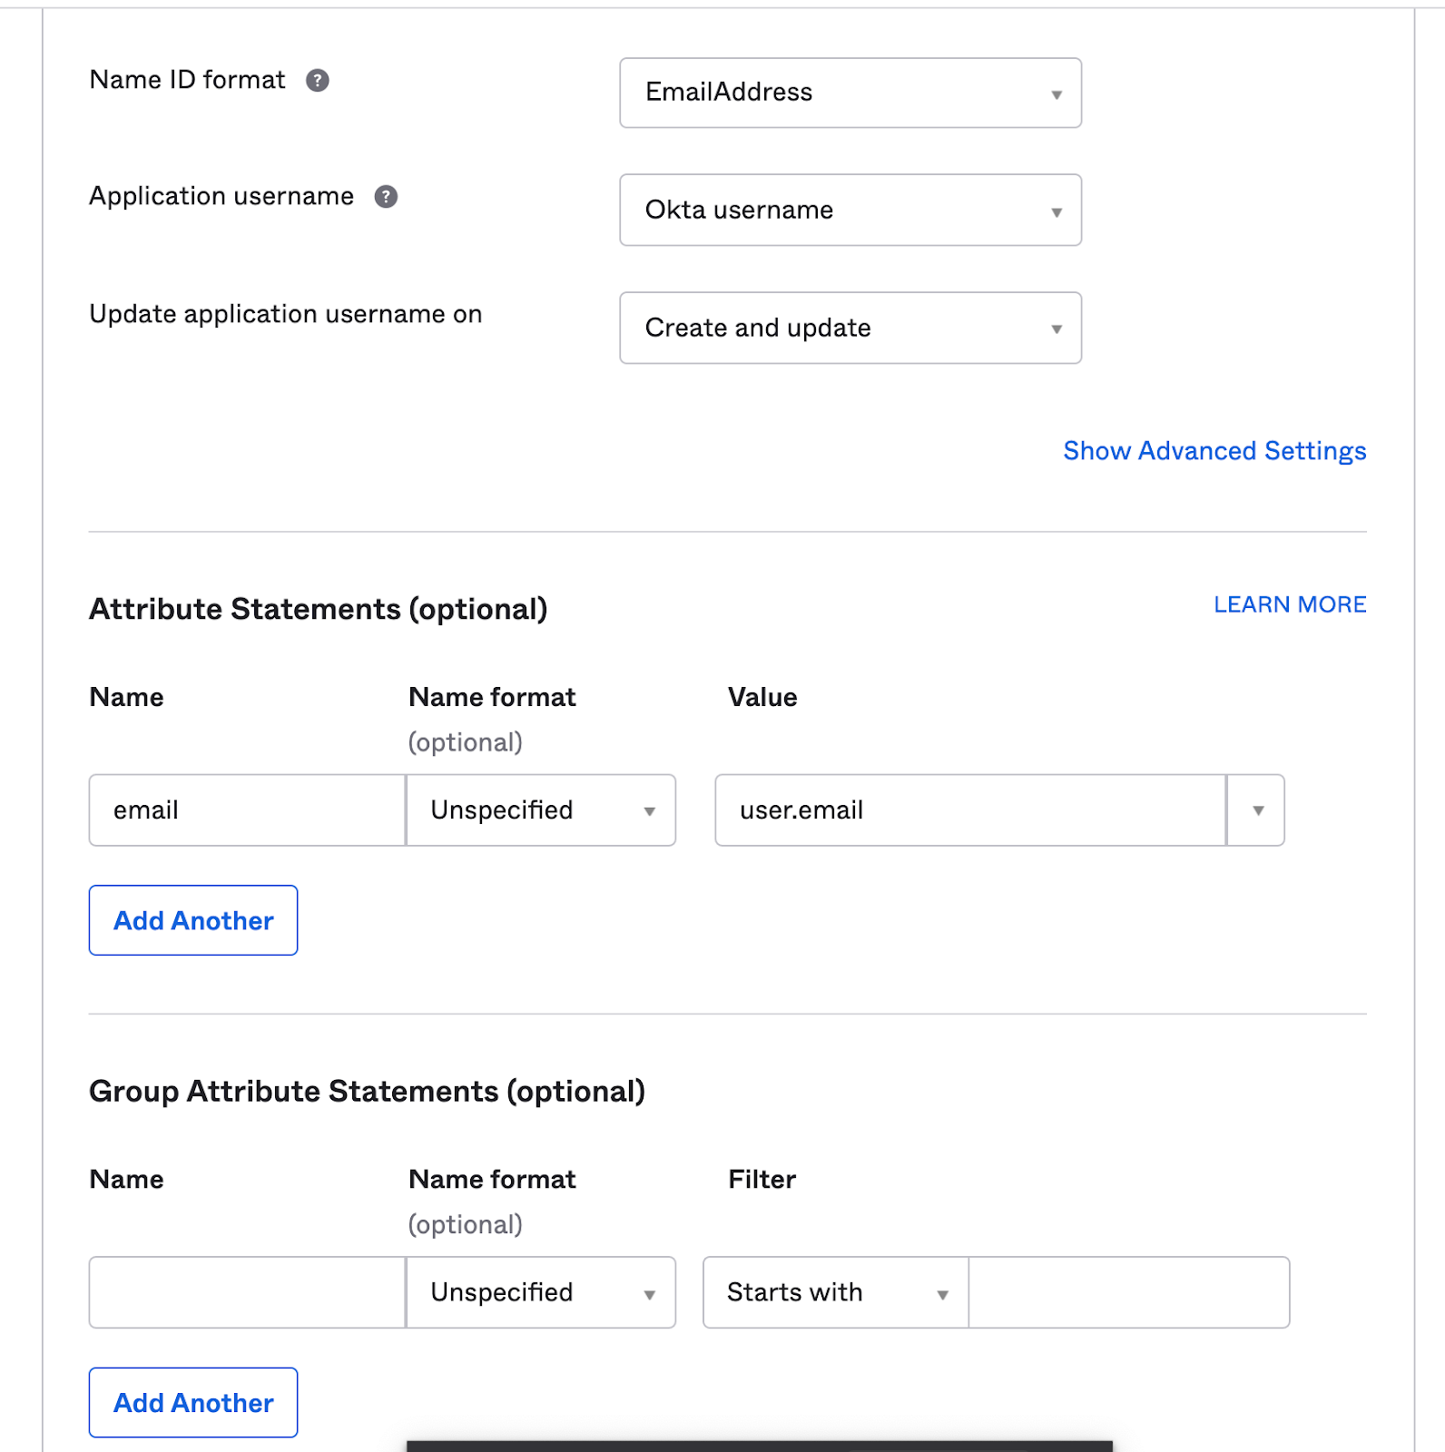Image resolution: width=1445 pixels, height=1452 pixels.
Task: Open the Update application username on dropdown
Action: click(850, 328)
